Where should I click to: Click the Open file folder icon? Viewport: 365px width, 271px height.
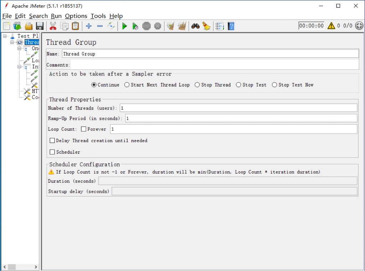click(29, 26)
